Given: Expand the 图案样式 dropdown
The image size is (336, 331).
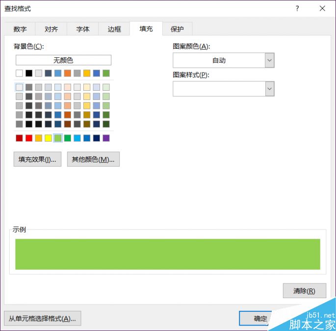Looking at the screenshot, I should point(269,89).
